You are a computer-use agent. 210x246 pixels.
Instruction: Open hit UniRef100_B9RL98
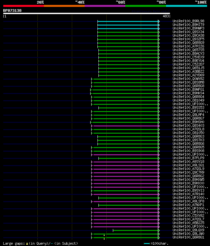pos(188,21)
